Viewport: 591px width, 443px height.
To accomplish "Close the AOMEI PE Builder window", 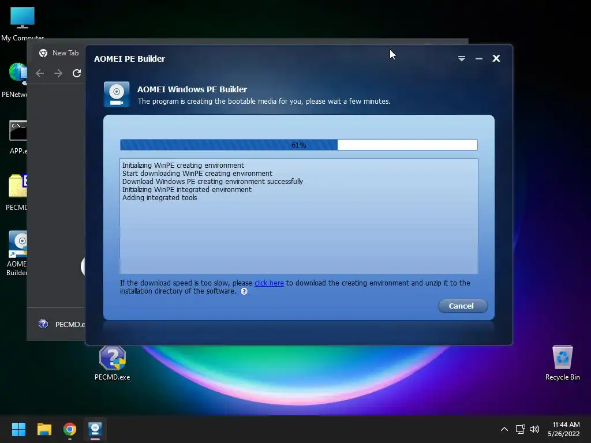I will [x=496, y=58].
